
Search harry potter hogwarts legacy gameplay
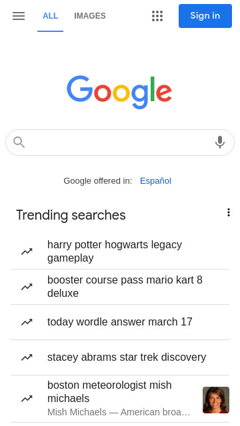115,252
